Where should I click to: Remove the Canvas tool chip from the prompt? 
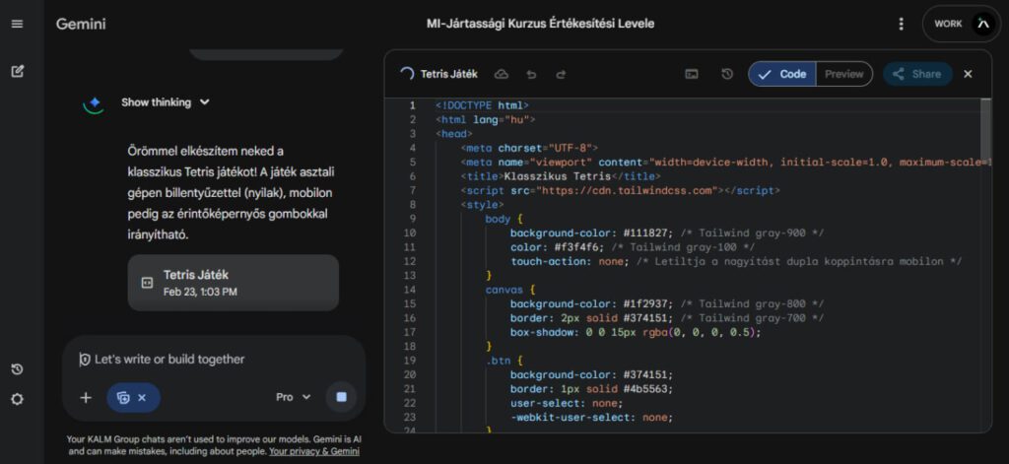click(142, 397)
